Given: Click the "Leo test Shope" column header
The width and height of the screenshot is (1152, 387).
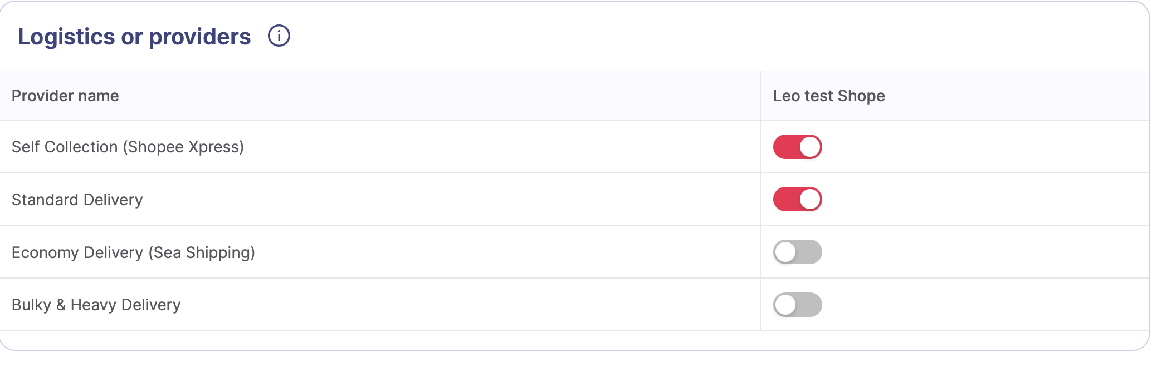Looking at the screenshot, I should [x=829, y=96].
